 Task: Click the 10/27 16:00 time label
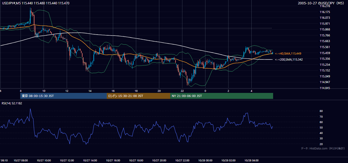tap(113, 161)
